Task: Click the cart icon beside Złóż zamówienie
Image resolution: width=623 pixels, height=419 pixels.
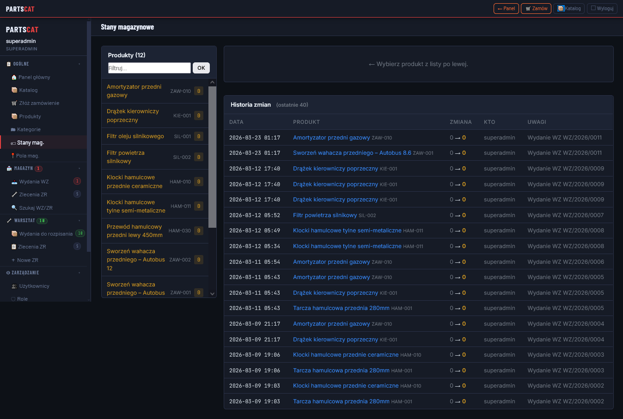Action: pyautogui.click(x=14, y=103)
